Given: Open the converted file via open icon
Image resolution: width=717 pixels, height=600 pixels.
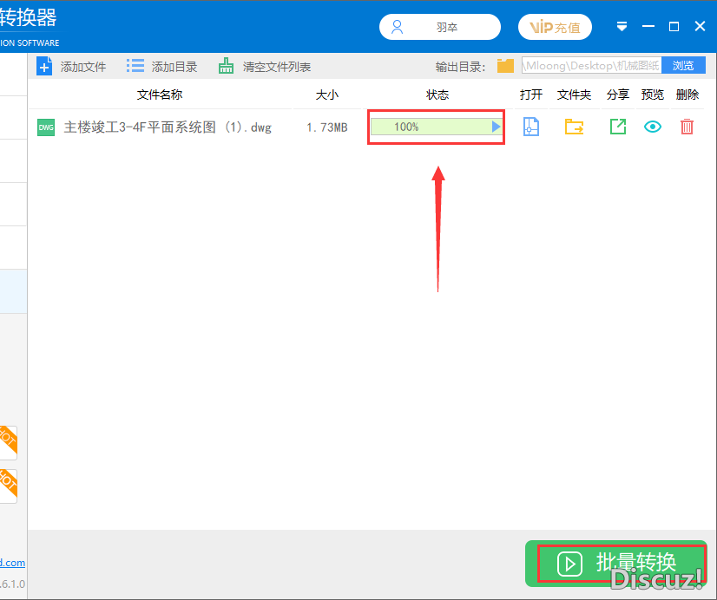Looking at the screenshot, I should [531, 127].
